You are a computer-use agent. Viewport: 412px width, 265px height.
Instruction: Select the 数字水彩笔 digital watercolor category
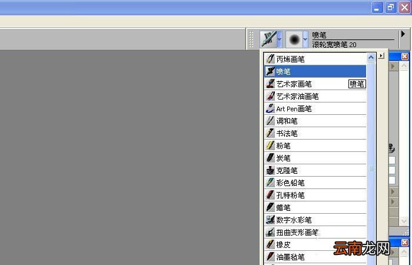(x=315, y=220)
